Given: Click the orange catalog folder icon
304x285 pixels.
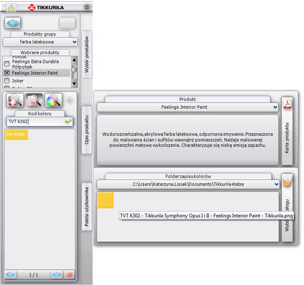Looking at the screenshot, I should click(x=287, y=181).
